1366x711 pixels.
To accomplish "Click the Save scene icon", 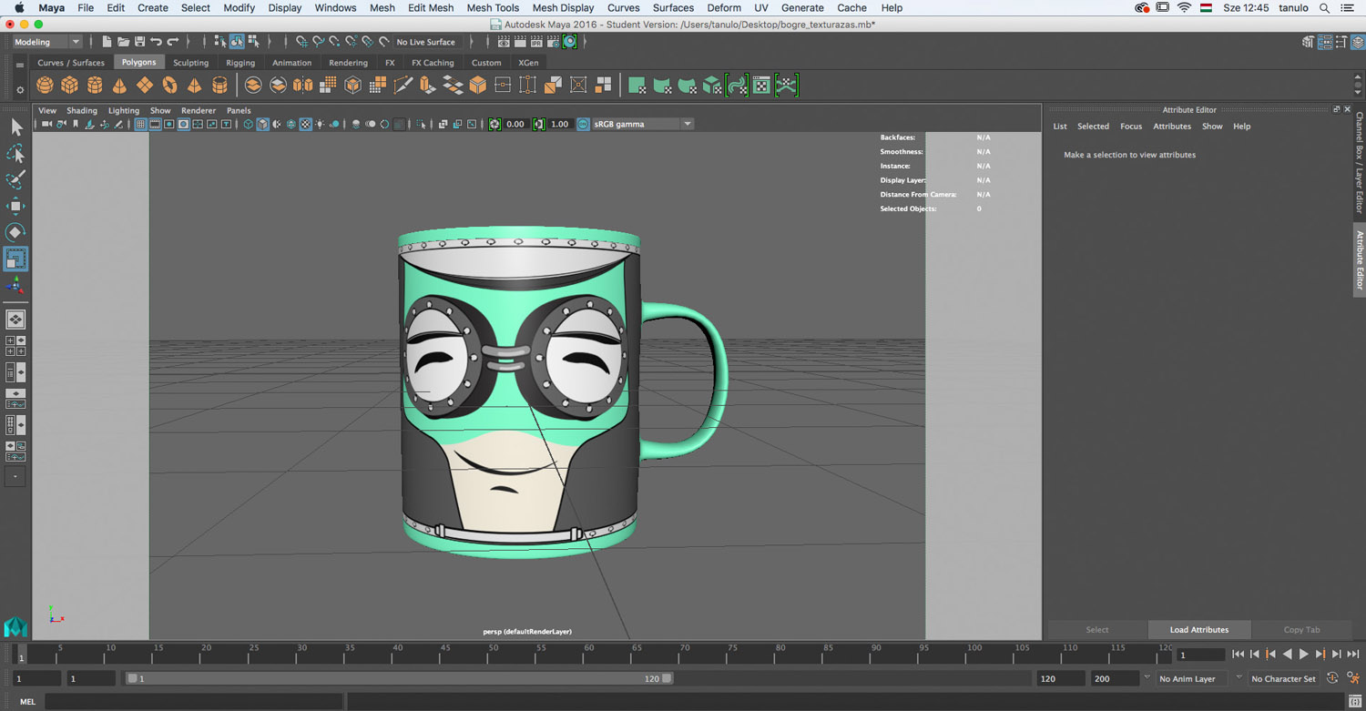I will tap(139, 42).
